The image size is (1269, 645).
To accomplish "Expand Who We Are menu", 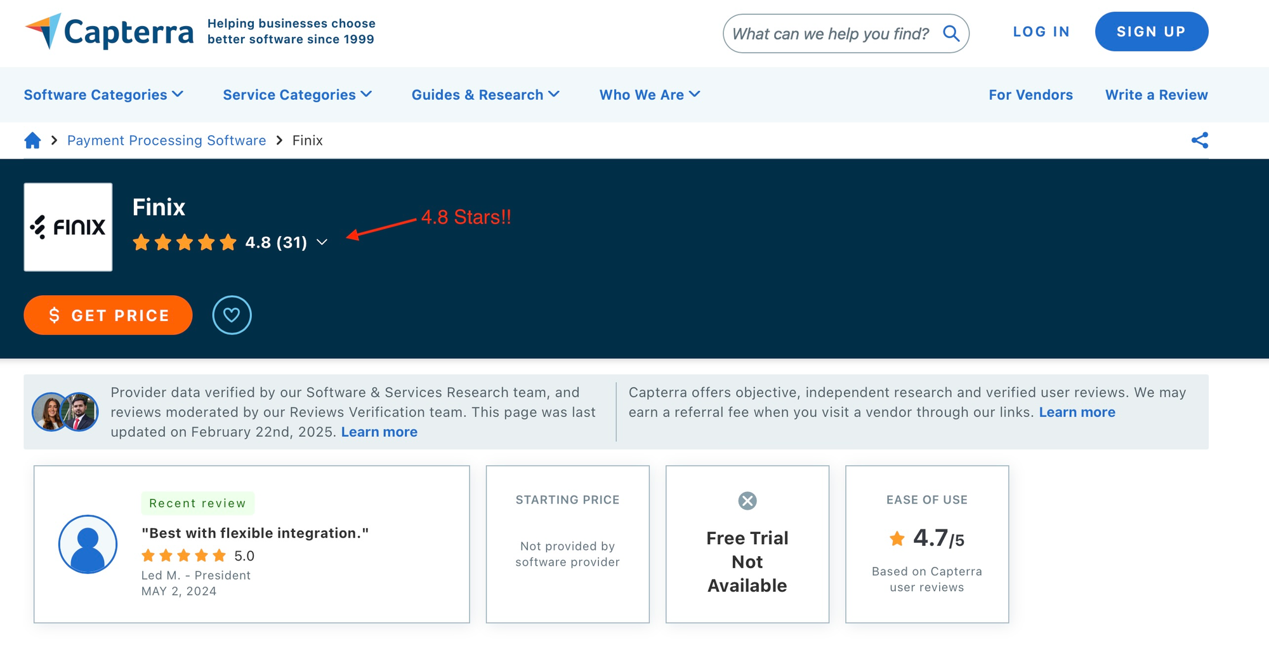I will [650, 95].
